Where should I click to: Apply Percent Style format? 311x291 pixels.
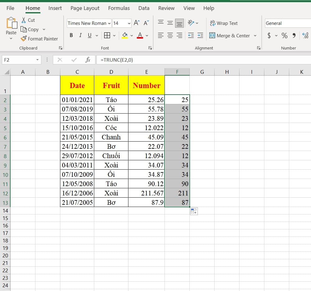[x=284, y=35]
